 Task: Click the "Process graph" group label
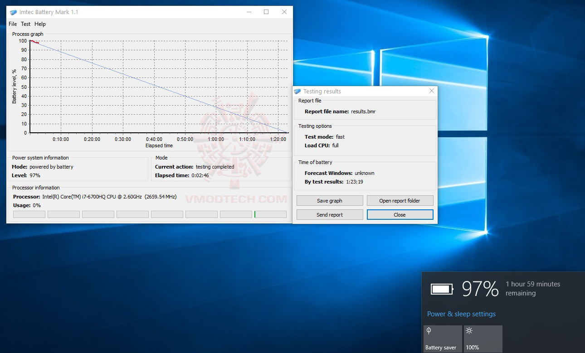pos(28,34)
